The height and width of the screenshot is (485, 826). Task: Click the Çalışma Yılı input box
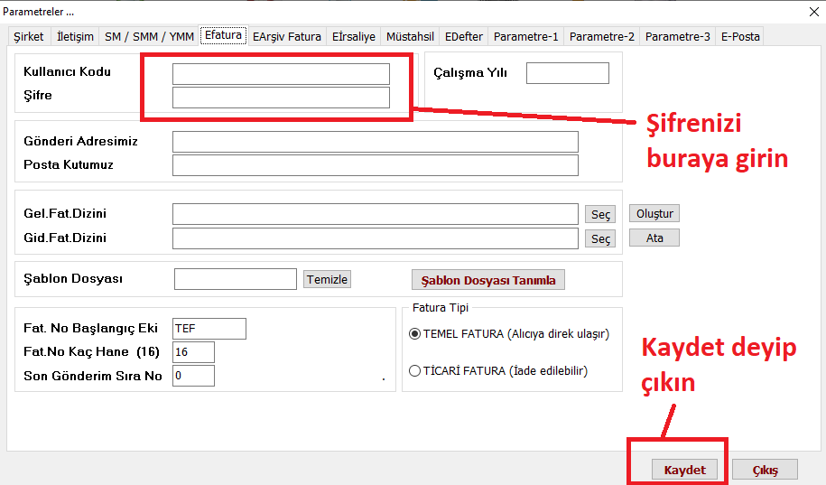coord(567,73)
